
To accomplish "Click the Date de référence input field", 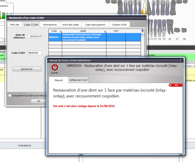I will (x=35, y=37).
